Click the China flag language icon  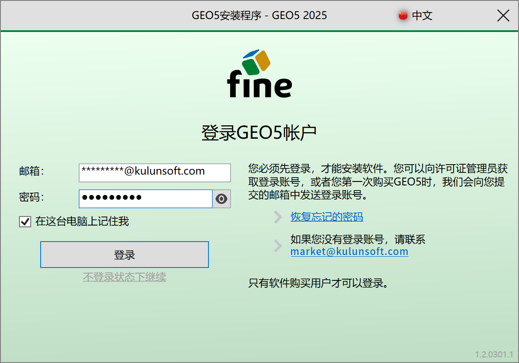tap(403, 16)
